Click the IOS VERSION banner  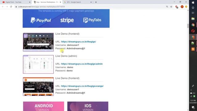[88, 106]
